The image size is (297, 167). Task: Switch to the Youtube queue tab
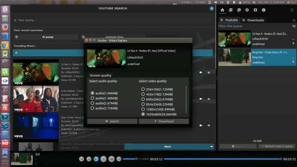pyautogui.click(x=230, y=20)
